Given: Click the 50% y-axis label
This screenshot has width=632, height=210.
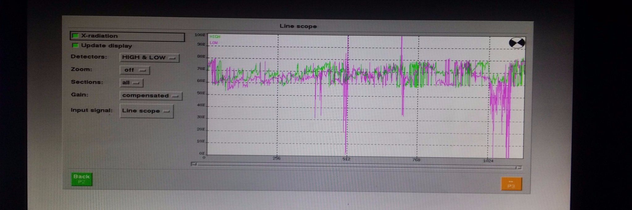Looking at the screenshot, I should 201,93.
